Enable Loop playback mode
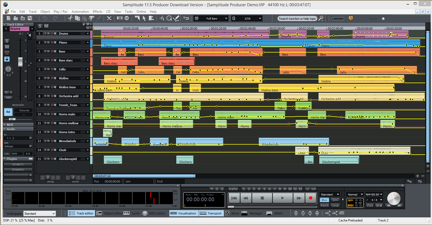Viewport: 432px width, 225px height. pos(335,206)
